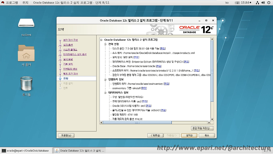The image size is (273, 154).
Task: Click the Java installer icon in taskbar
Action: click(57, 151)
